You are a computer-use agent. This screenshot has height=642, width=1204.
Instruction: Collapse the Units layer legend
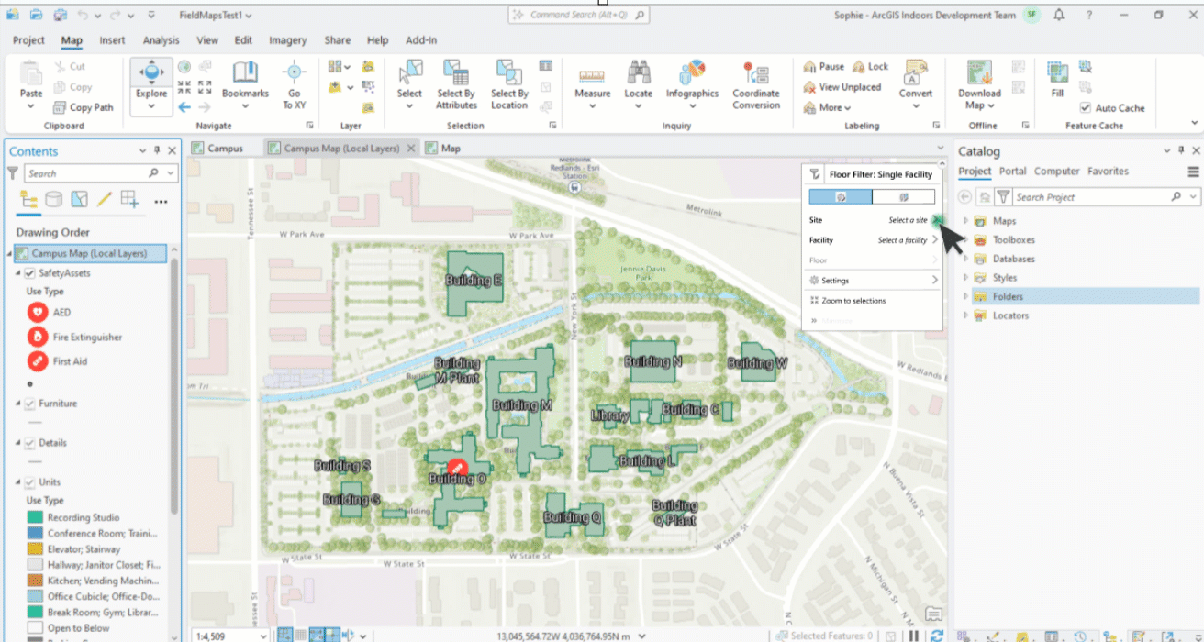[x=19, y=482]
